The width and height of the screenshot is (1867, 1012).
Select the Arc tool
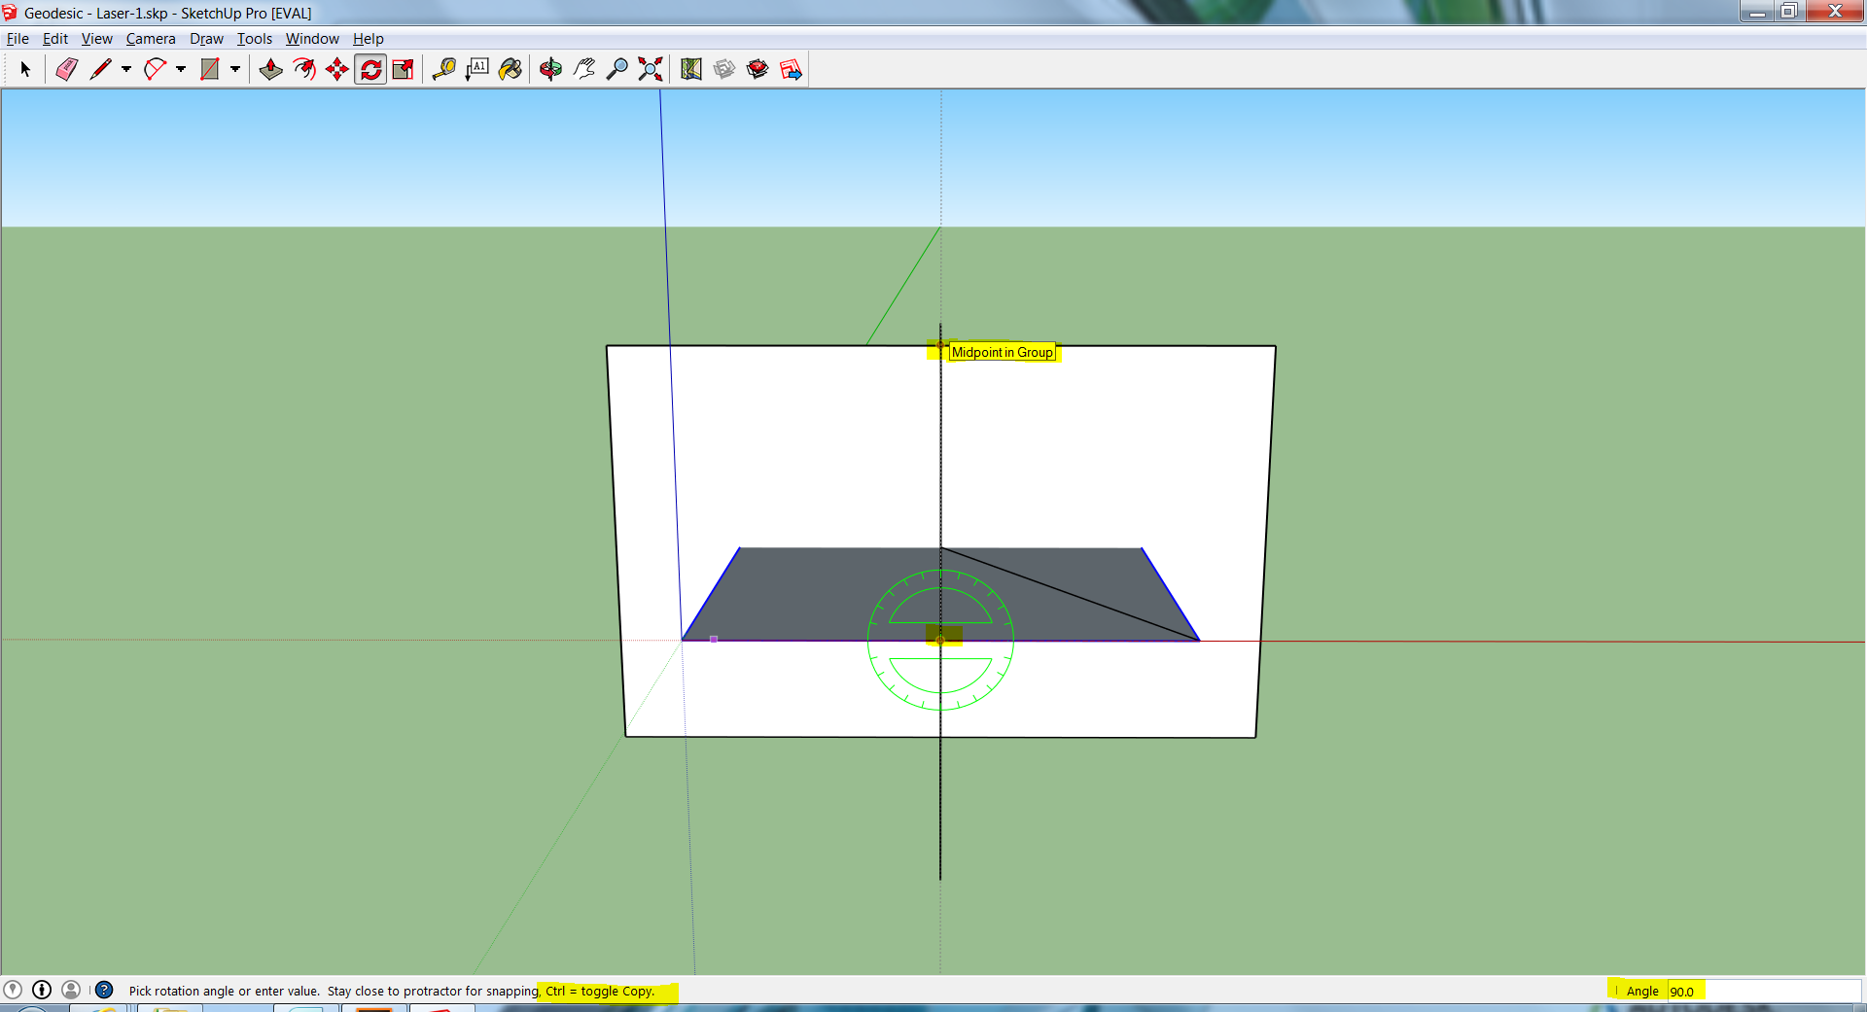coord(155,69)
